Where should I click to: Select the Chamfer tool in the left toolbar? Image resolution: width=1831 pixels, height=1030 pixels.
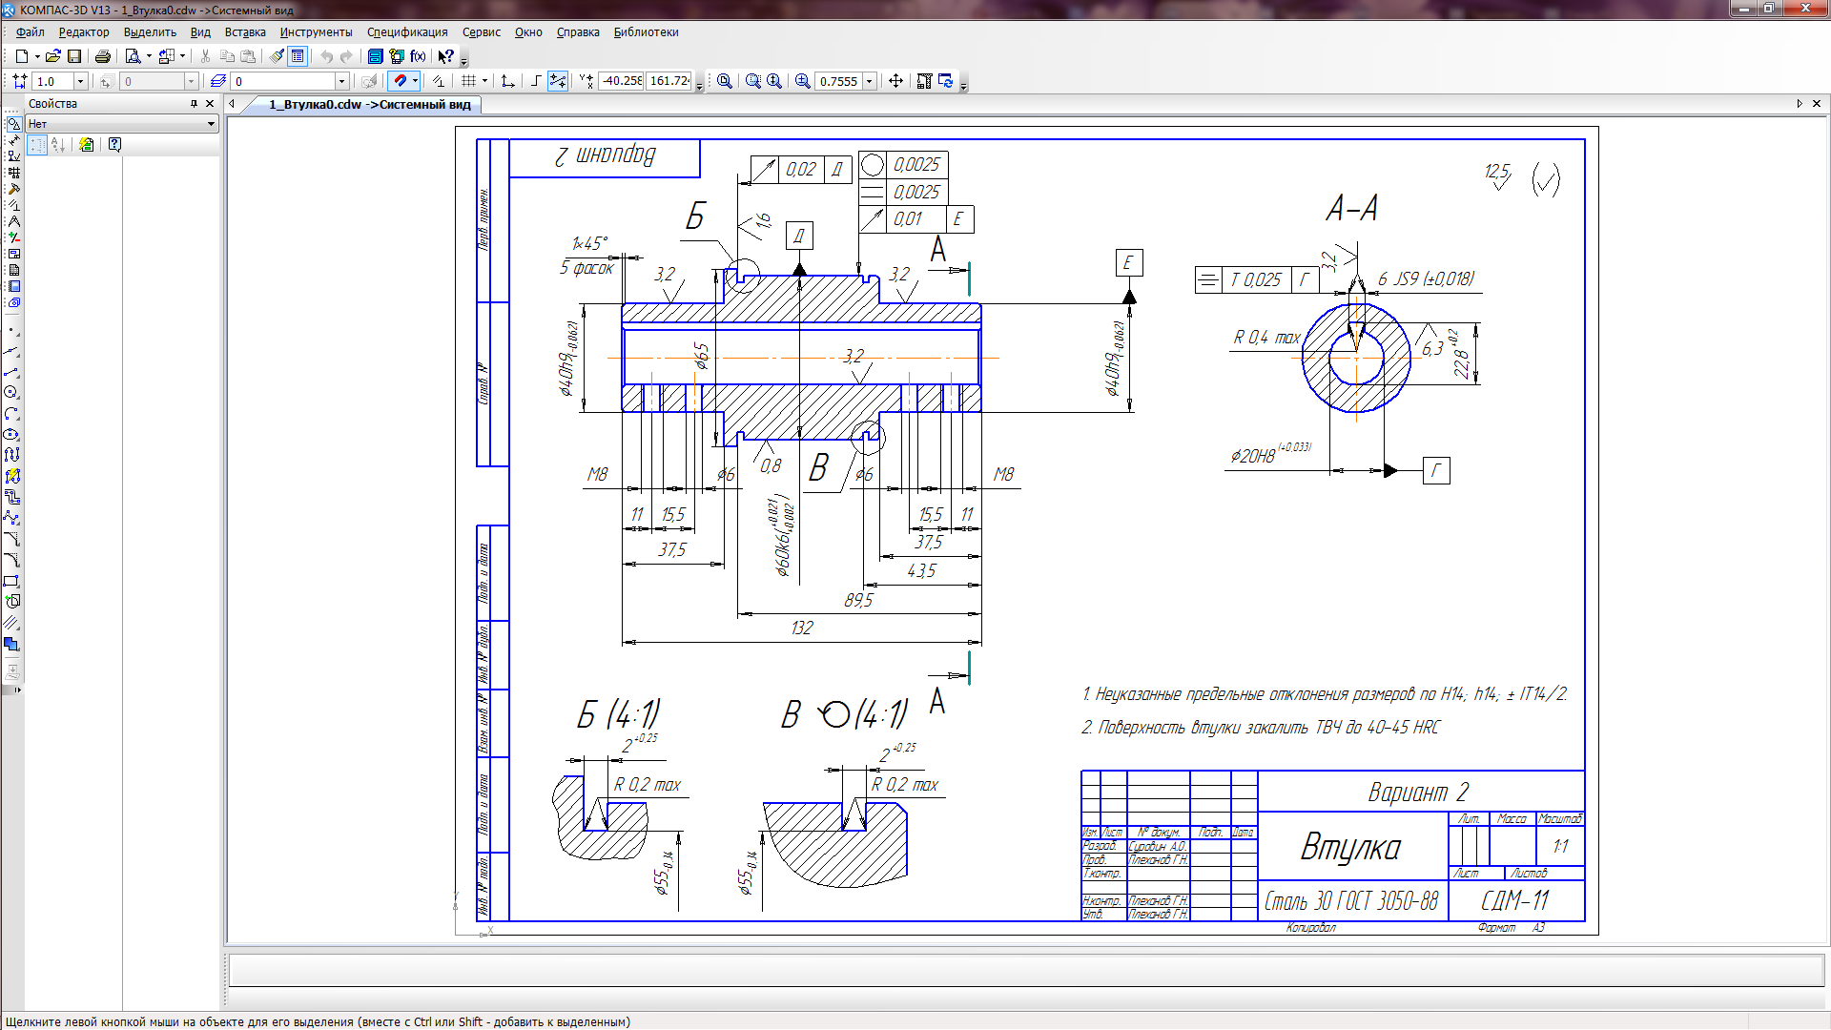click(11, 539)
